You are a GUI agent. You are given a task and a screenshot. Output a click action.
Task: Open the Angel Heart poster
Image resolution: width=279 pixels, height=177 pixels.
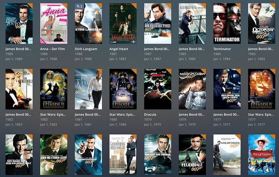tap(123, 23)
